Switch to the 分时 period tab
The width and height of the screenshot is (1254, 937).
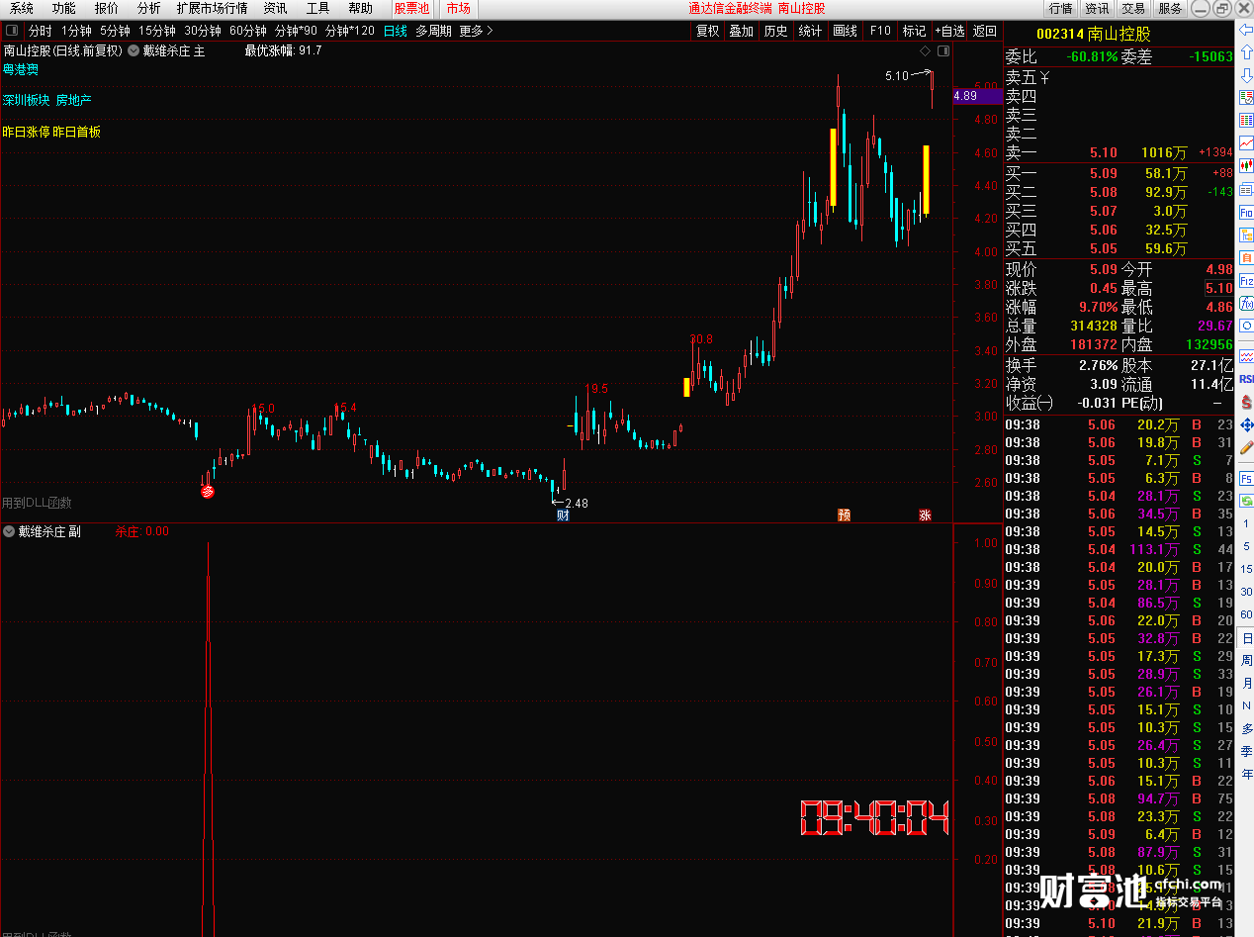point(40,31)
